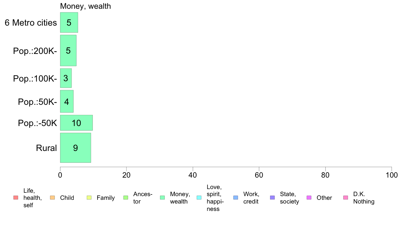This screenshot has height=248, width=401.
Task: Click the Work, credit legend swatch
Action: point(236,198)
